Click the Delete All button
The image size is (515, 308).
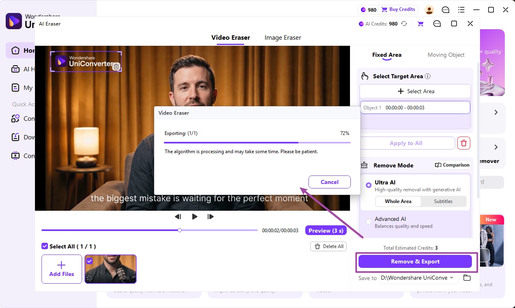(x=329, y=246)
